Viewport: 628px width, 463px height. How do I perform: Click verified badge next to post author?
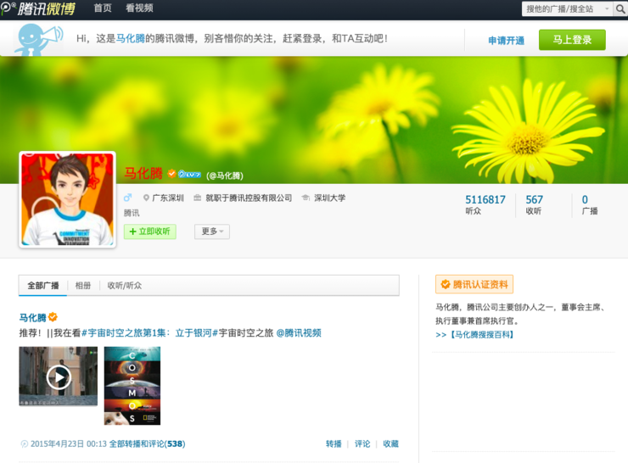(53, 317)
